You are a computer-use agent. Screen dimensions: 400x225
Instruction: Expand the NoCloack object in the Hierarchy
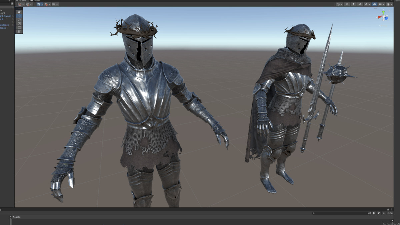13,24
